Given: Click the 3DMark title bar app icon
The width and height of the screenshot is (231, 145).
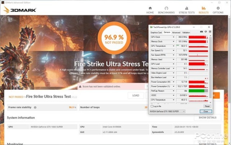Looking at the screenshot, I should pos(3,3).
